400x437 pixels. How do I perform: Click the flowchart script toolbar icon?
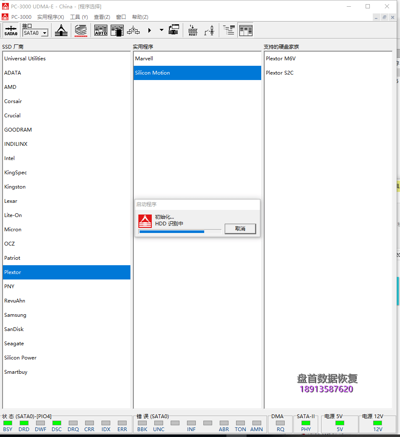[133, 31]
